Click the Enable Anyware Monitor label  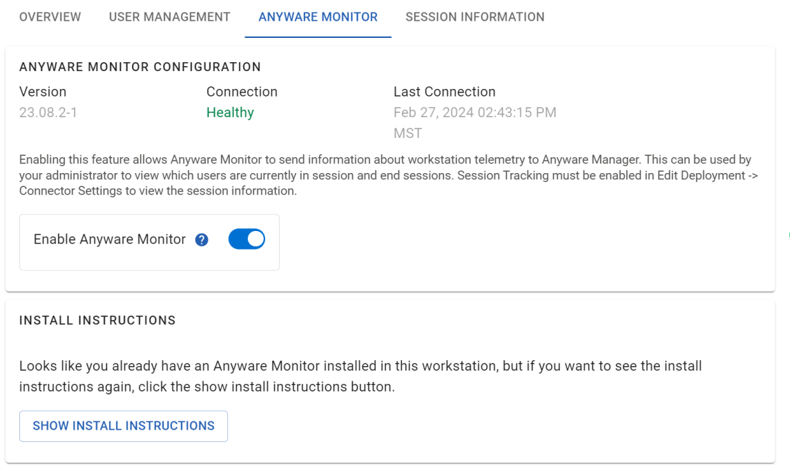tap(109, 239)
